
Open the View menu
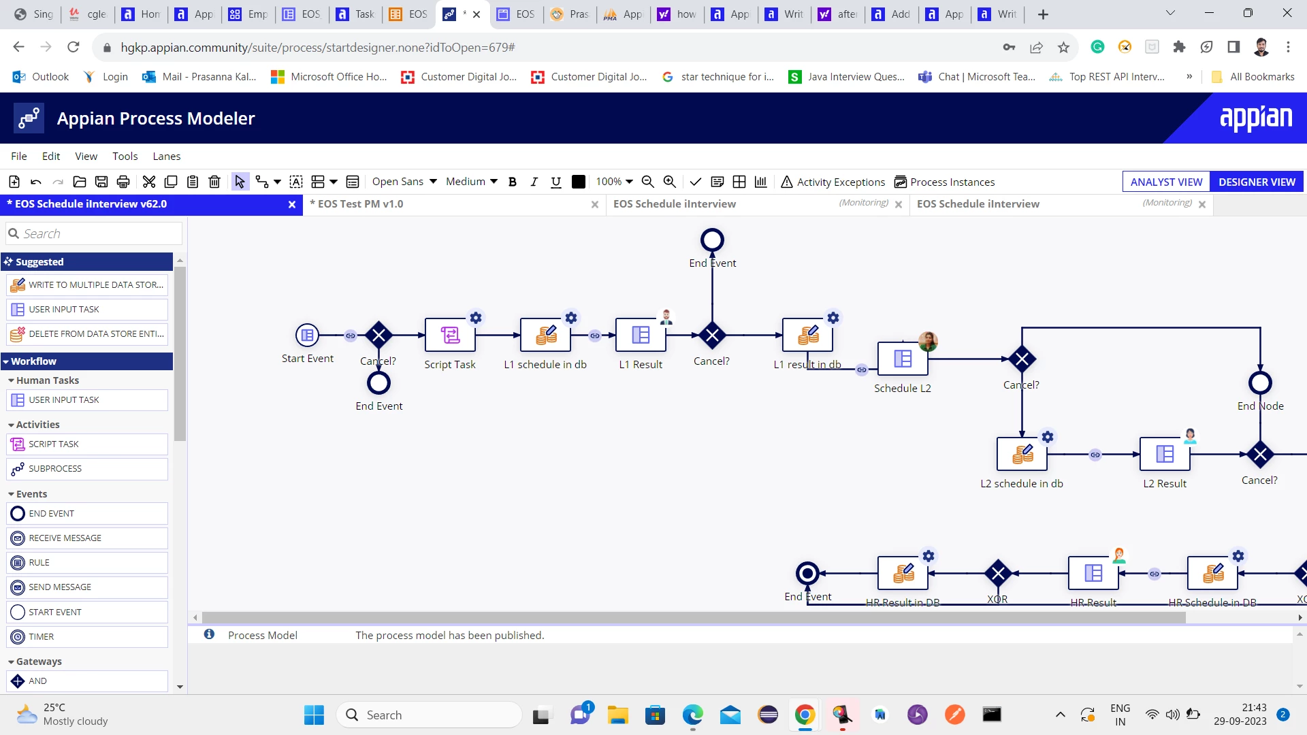point(86,156)
